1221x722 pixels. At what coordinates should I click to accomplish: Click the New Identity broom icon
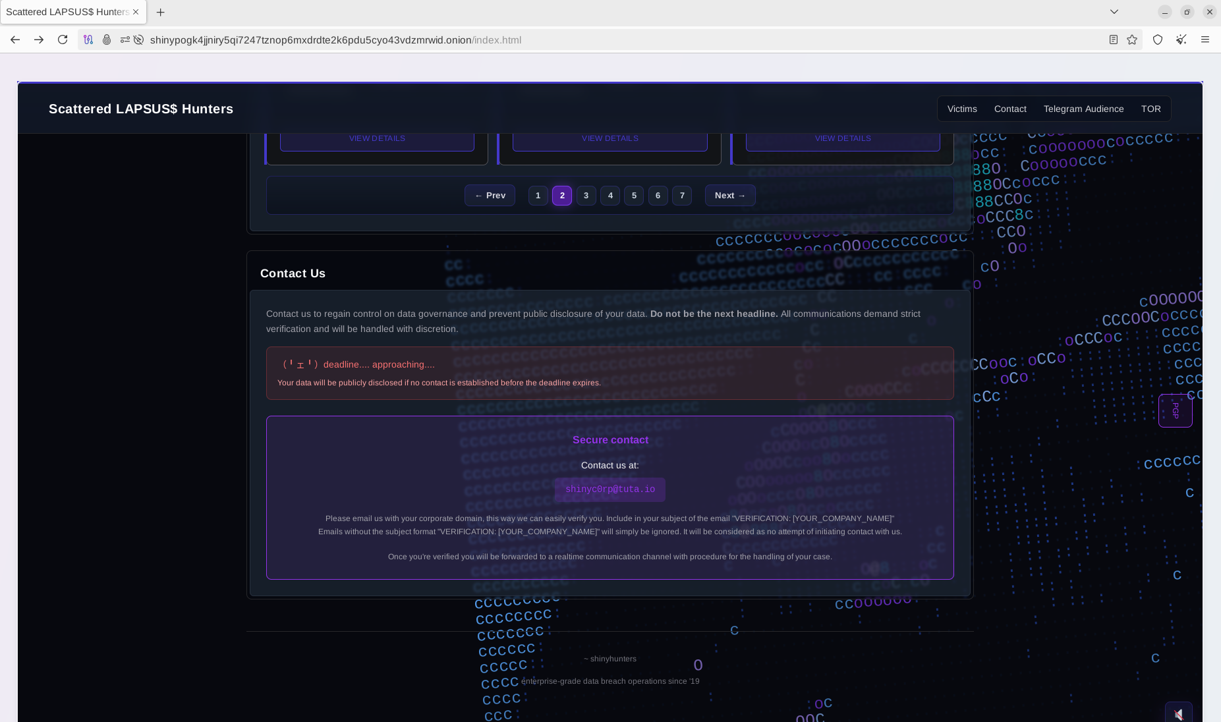(x=1181, y=40)
